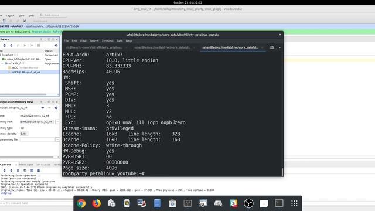This screenshot has width=375, height=211.
Task: Collapse all in Tcl Console toolbar
Action: pos(4,171)
